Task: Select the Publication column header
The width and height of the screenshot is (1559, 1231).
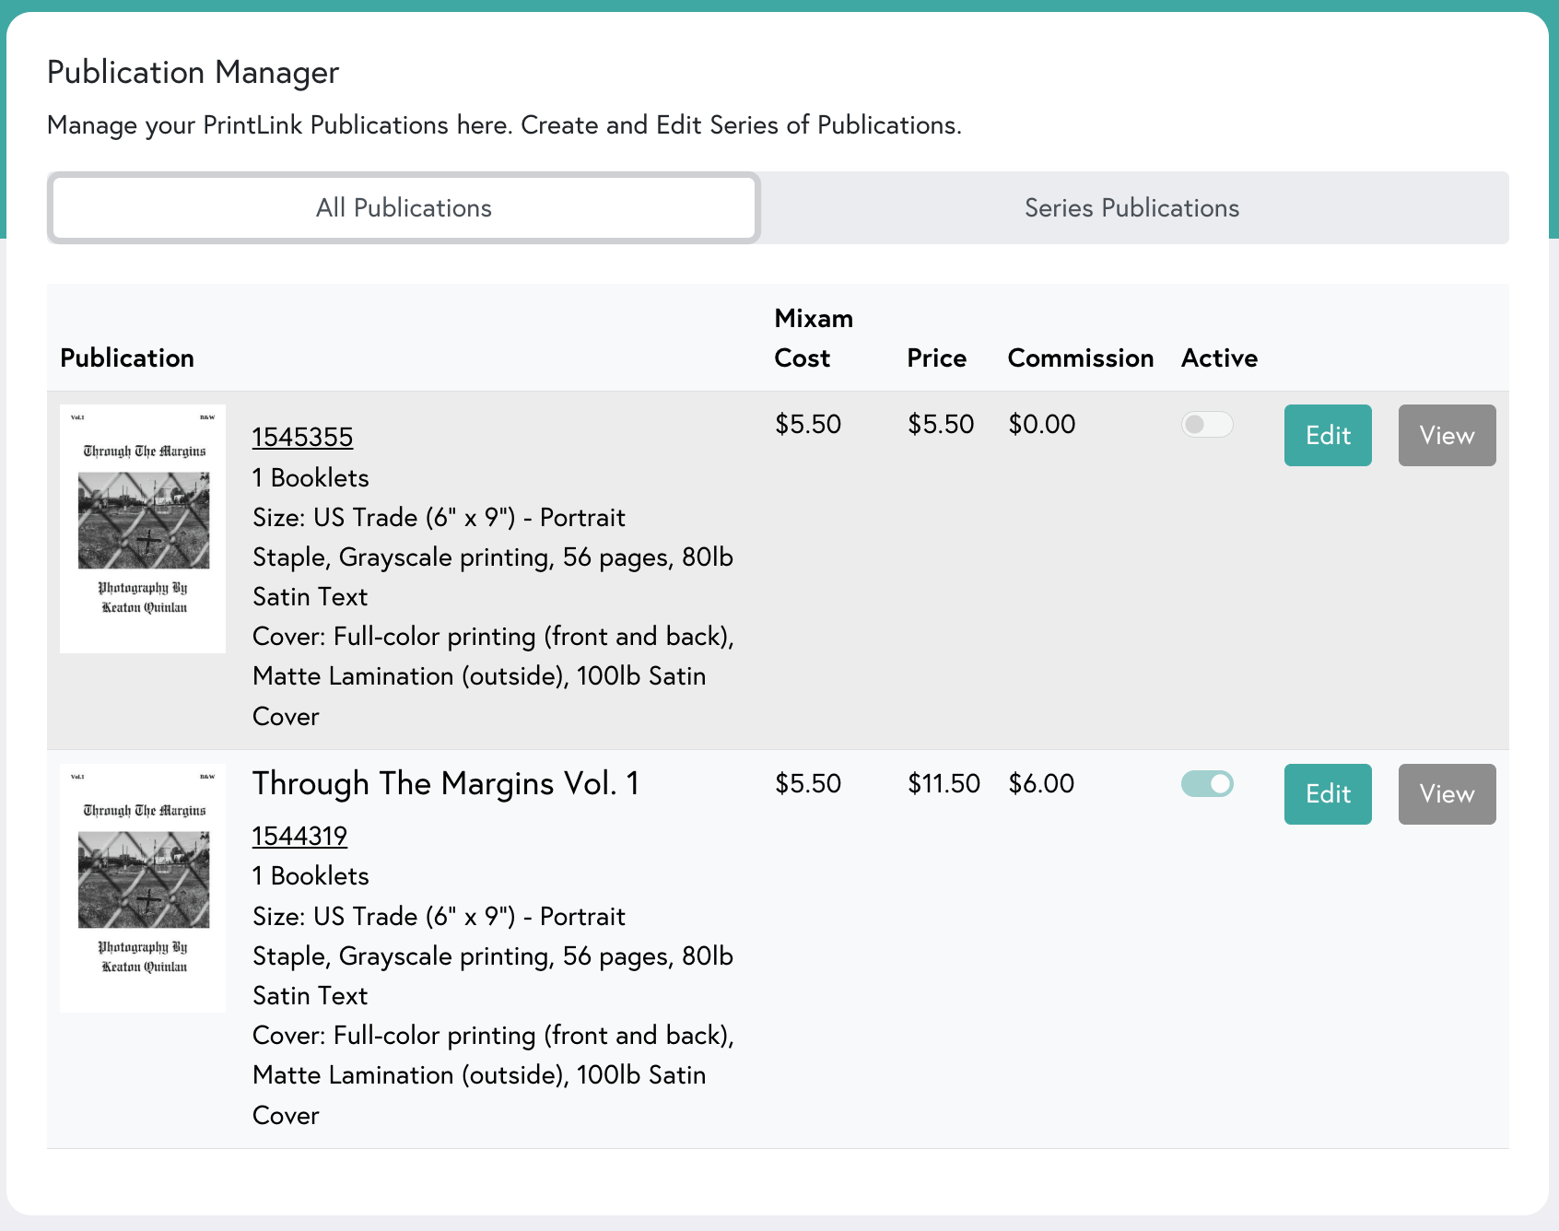Action: (127, 358)
